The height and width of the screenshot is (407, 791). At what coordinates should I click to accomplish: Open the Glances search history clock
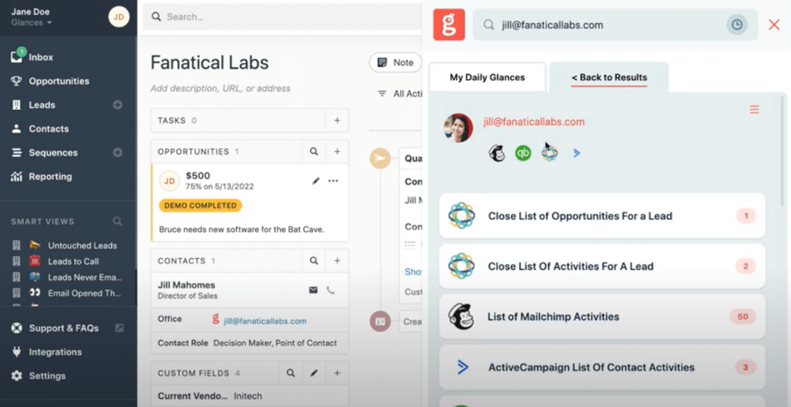point(737,25)
